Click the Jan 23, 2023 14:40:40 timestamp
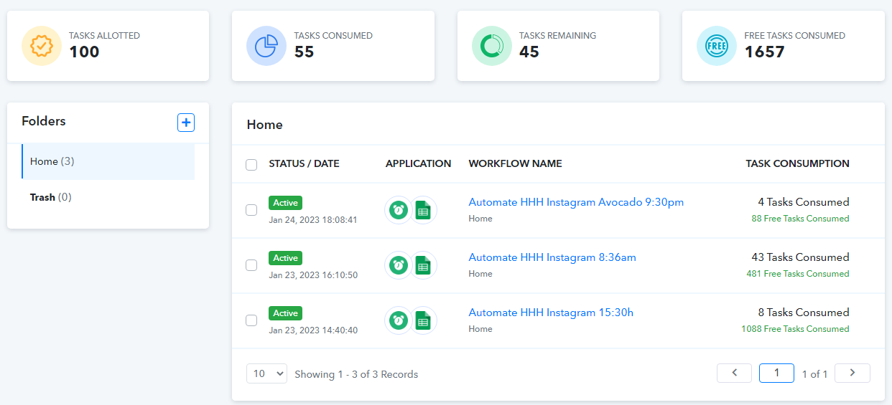 tap(313, 330)
